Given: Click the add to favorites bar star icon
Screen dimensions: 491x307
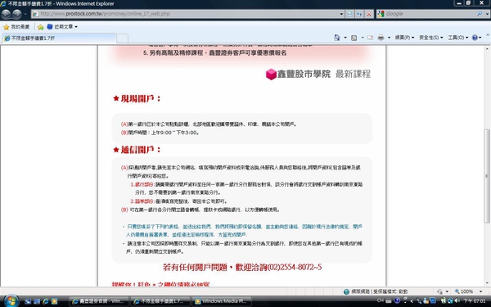Looking at the screenshot, I should coord(40,27).
